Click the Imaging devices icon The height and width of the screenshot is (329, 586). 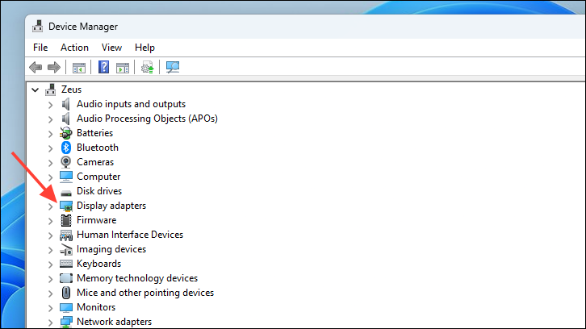click(66, 249)
